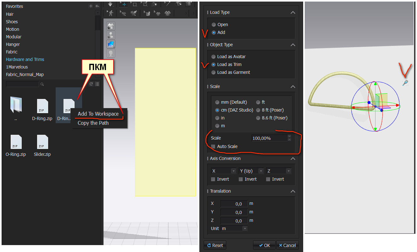This screenshot has height=252, width=417.
Task: Open the Hanger library folder
Action: (x=13, y=44)
